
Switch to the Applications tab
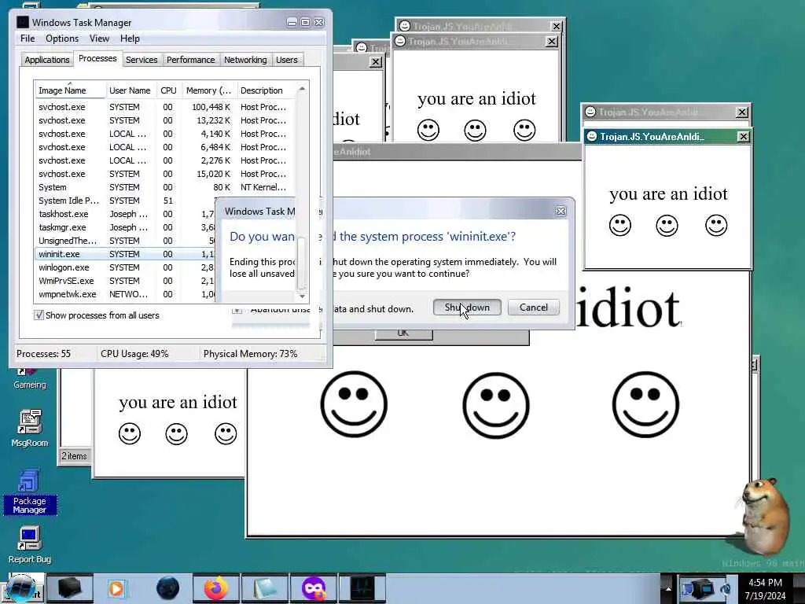click(x=46, y=60)
